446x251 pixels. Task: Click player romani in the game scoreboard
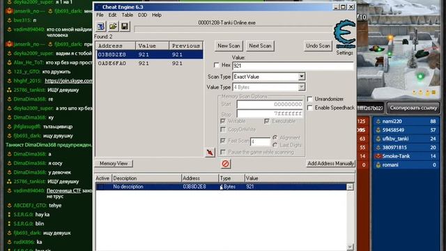coord(406,165)
